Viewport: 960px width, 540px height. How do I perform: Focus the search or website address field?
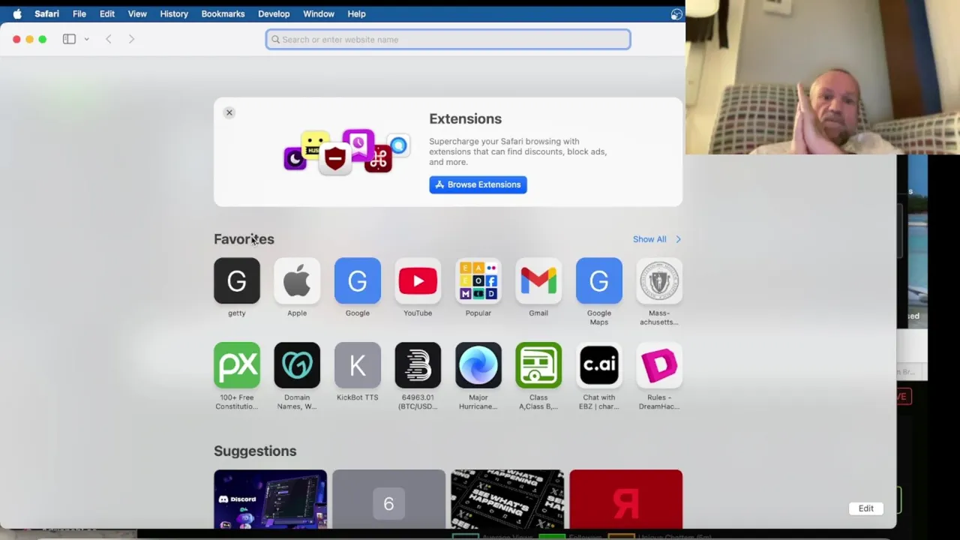(448, 40)
